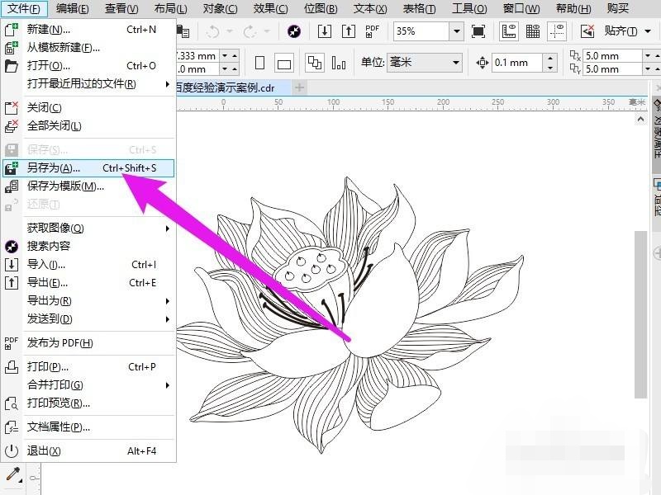Click the current page layout icon
Image resolution: width=661 pixels, height=495 pixels.
[339, 64]
